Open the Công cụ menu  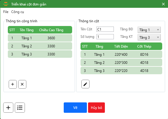[18, 12]
